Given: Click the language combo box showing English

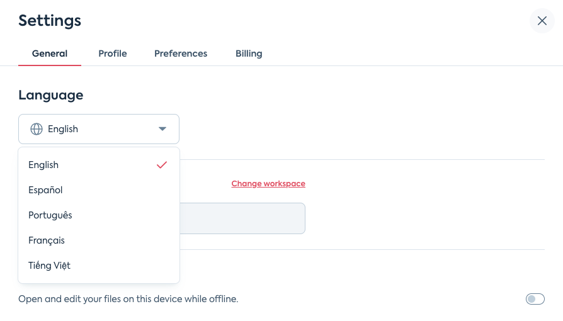Looking at the screenshot, I should coord(99,129).
